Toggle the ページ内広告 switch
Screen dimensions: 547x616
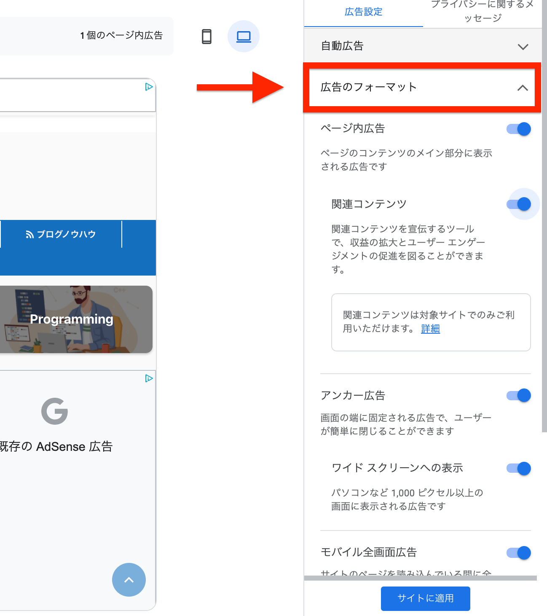coord(519,129)
